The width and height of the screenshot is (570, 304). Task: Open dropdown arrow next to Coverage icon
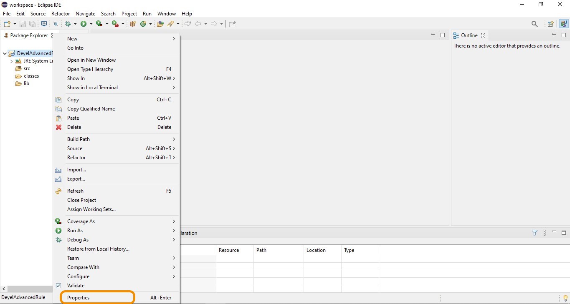[x=107, y=24]
